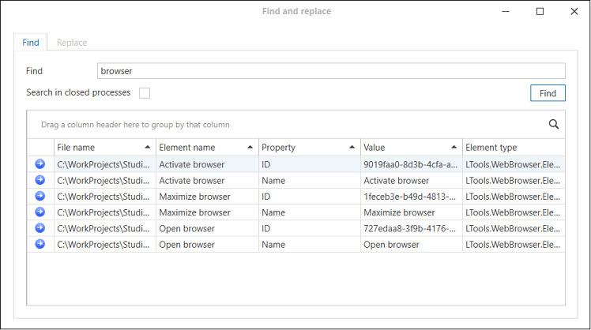Enable Search in closed processes checkbox
Screen dimensions: 591x330
coord(145,93)
